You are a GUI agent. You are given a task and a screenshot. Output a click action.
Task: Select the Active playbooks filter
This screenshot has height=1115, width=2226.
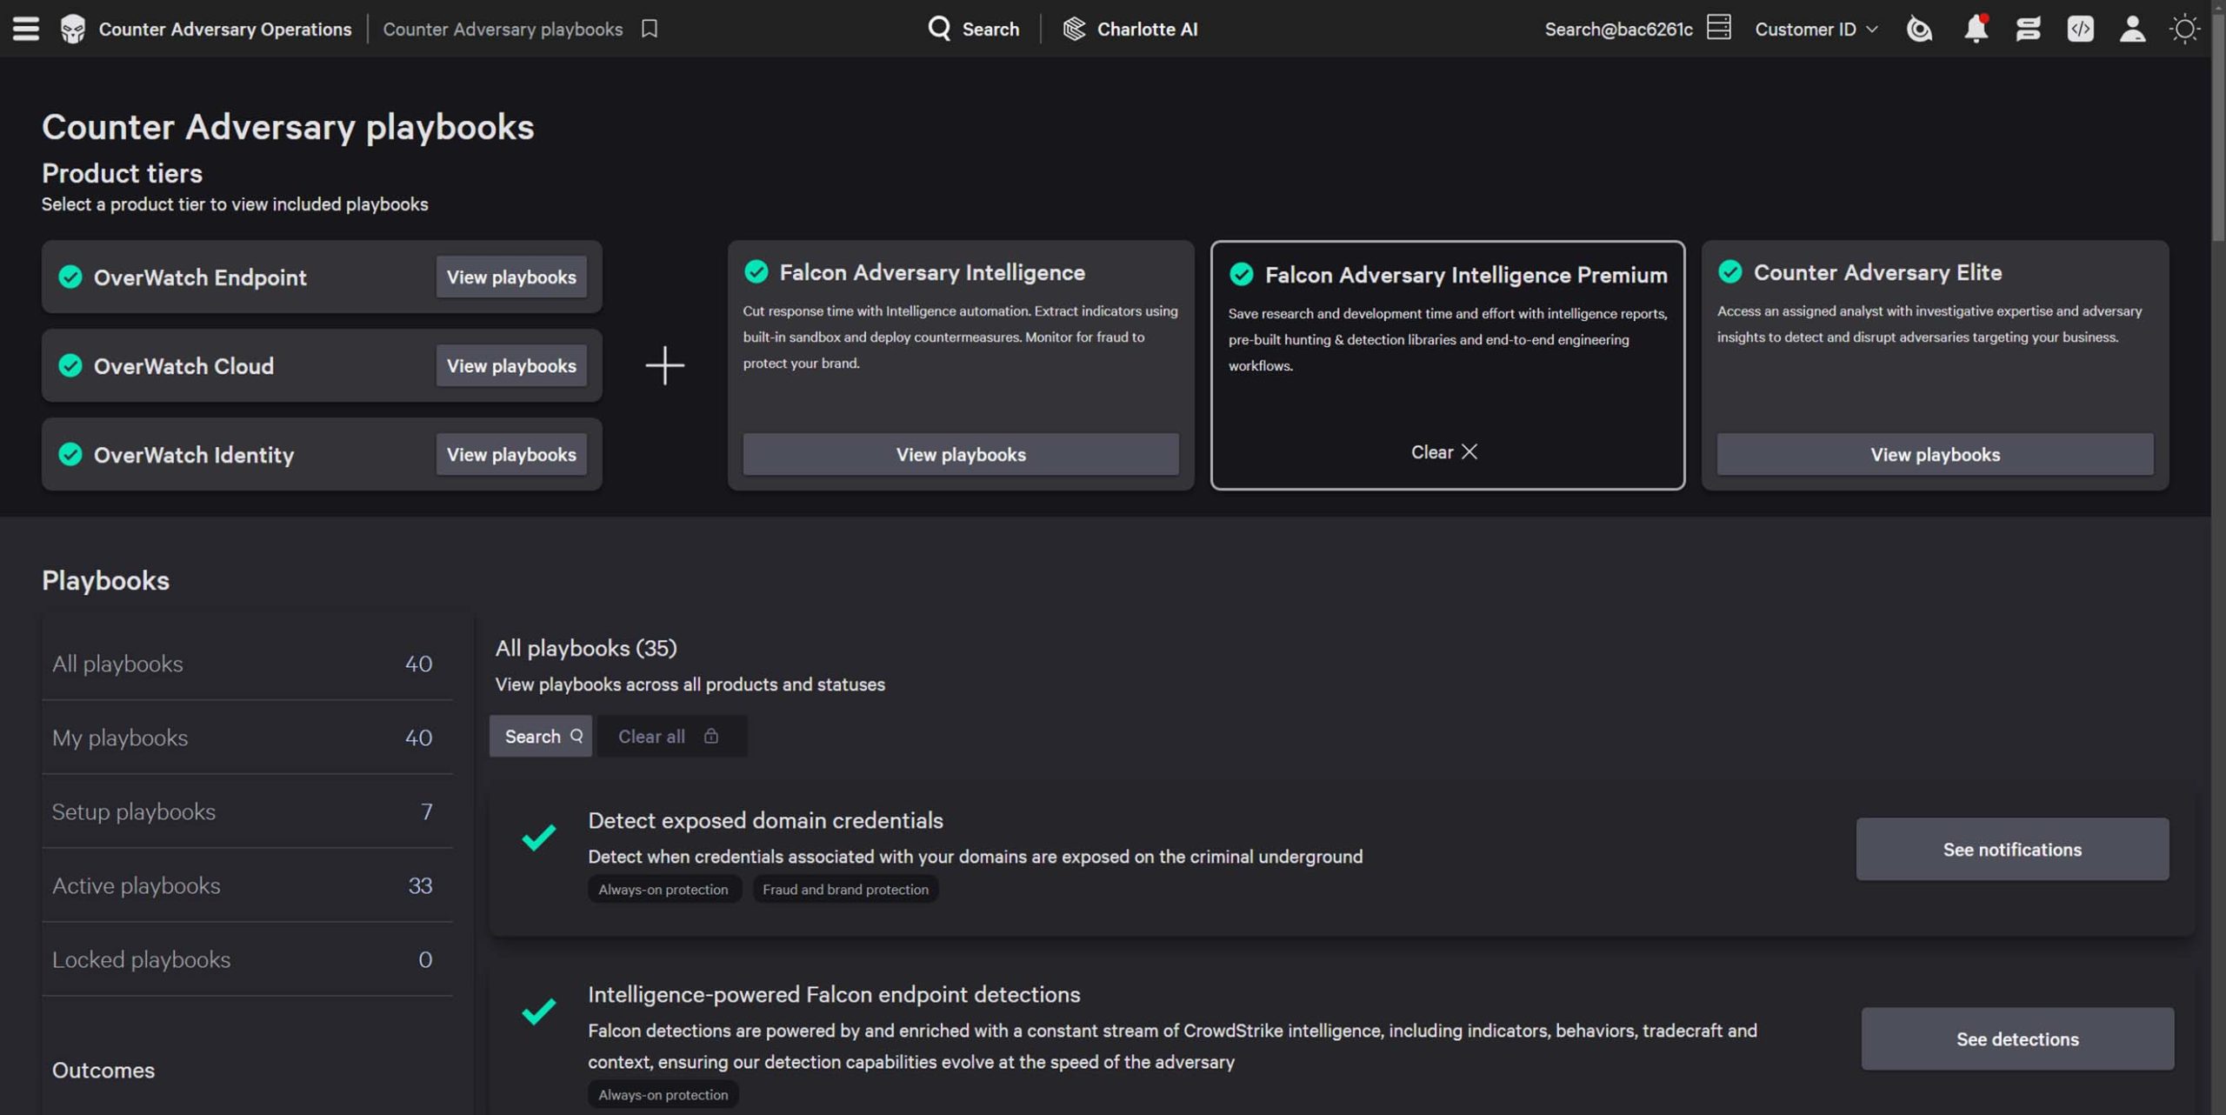(247, 885)
